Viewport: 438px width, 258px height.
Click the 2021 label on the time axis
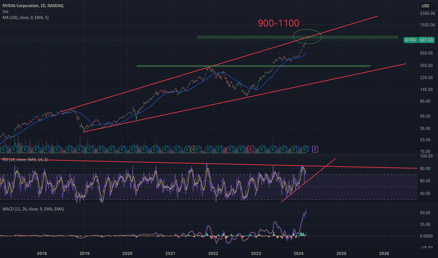171,253
